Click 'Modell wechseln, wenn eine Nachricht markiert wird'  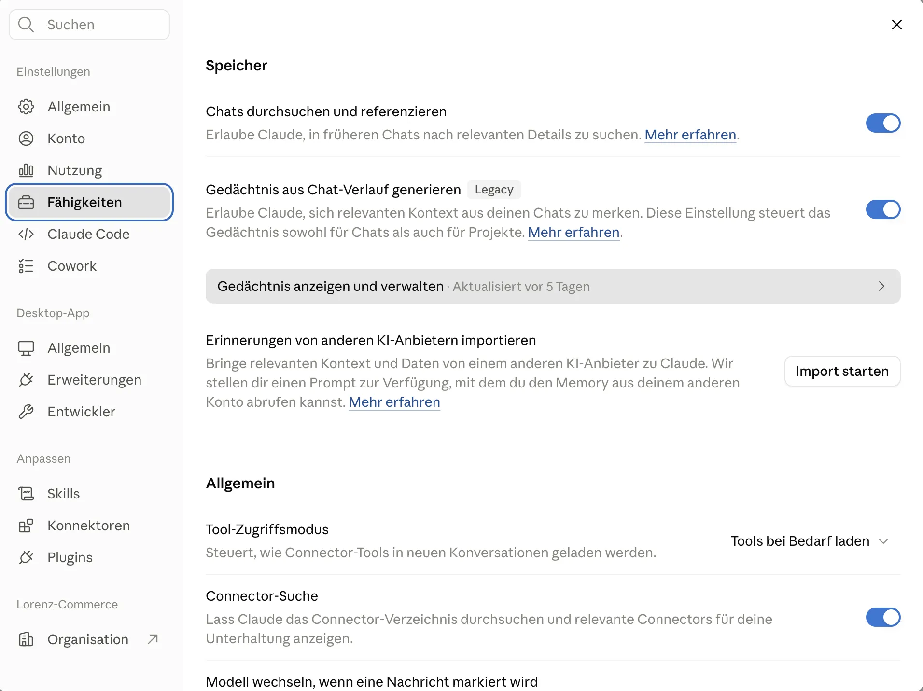pos(372,682)
